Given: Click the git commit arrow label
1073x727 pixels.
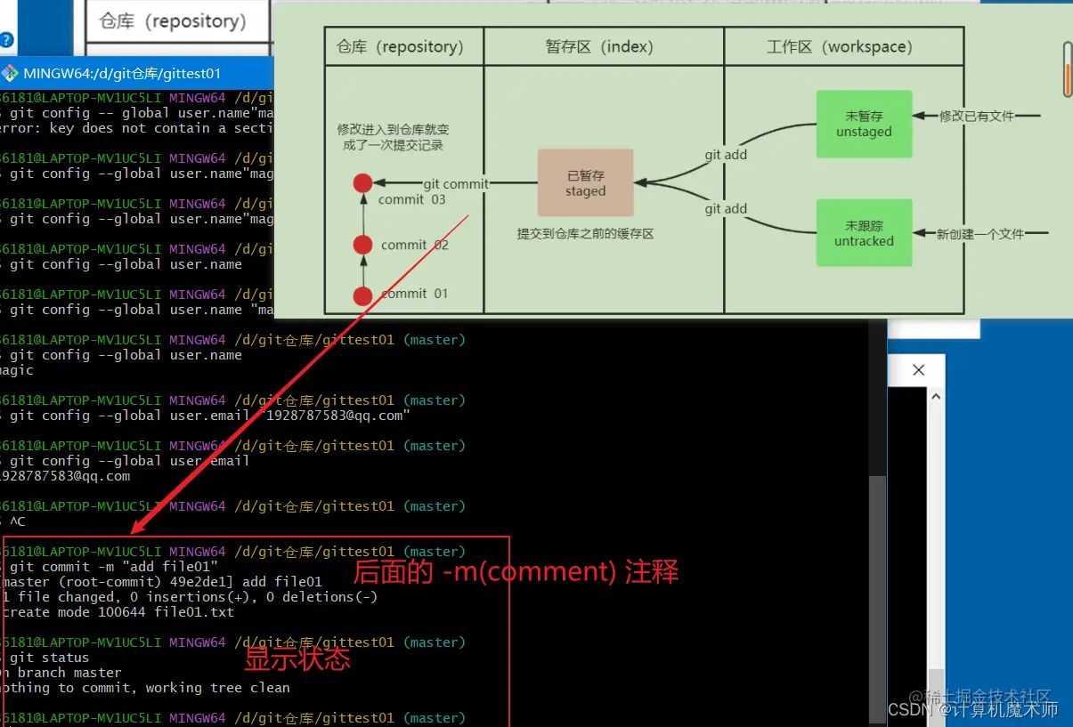Looking at the screenshot, I should click(x=457, y=184).
